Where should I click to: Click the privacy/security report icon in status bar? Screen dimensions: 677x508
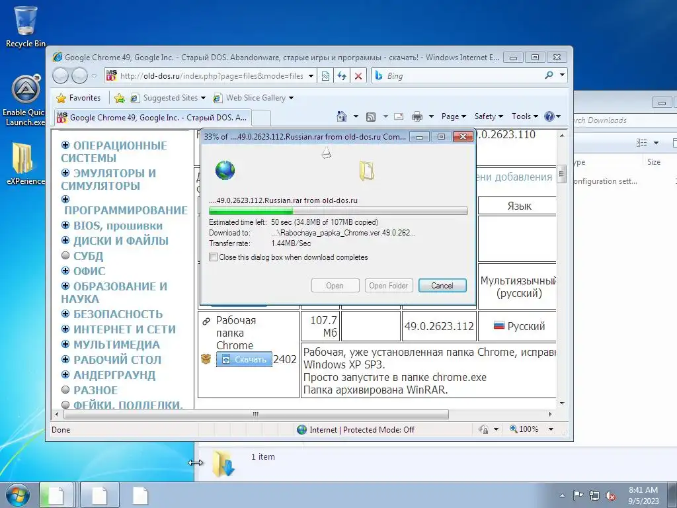pos(483,429)
